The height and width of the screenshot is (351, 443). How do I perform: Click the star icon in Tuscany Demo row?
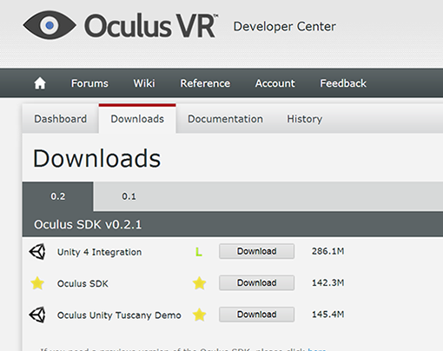pyautogui.click(x=200, y=315)
